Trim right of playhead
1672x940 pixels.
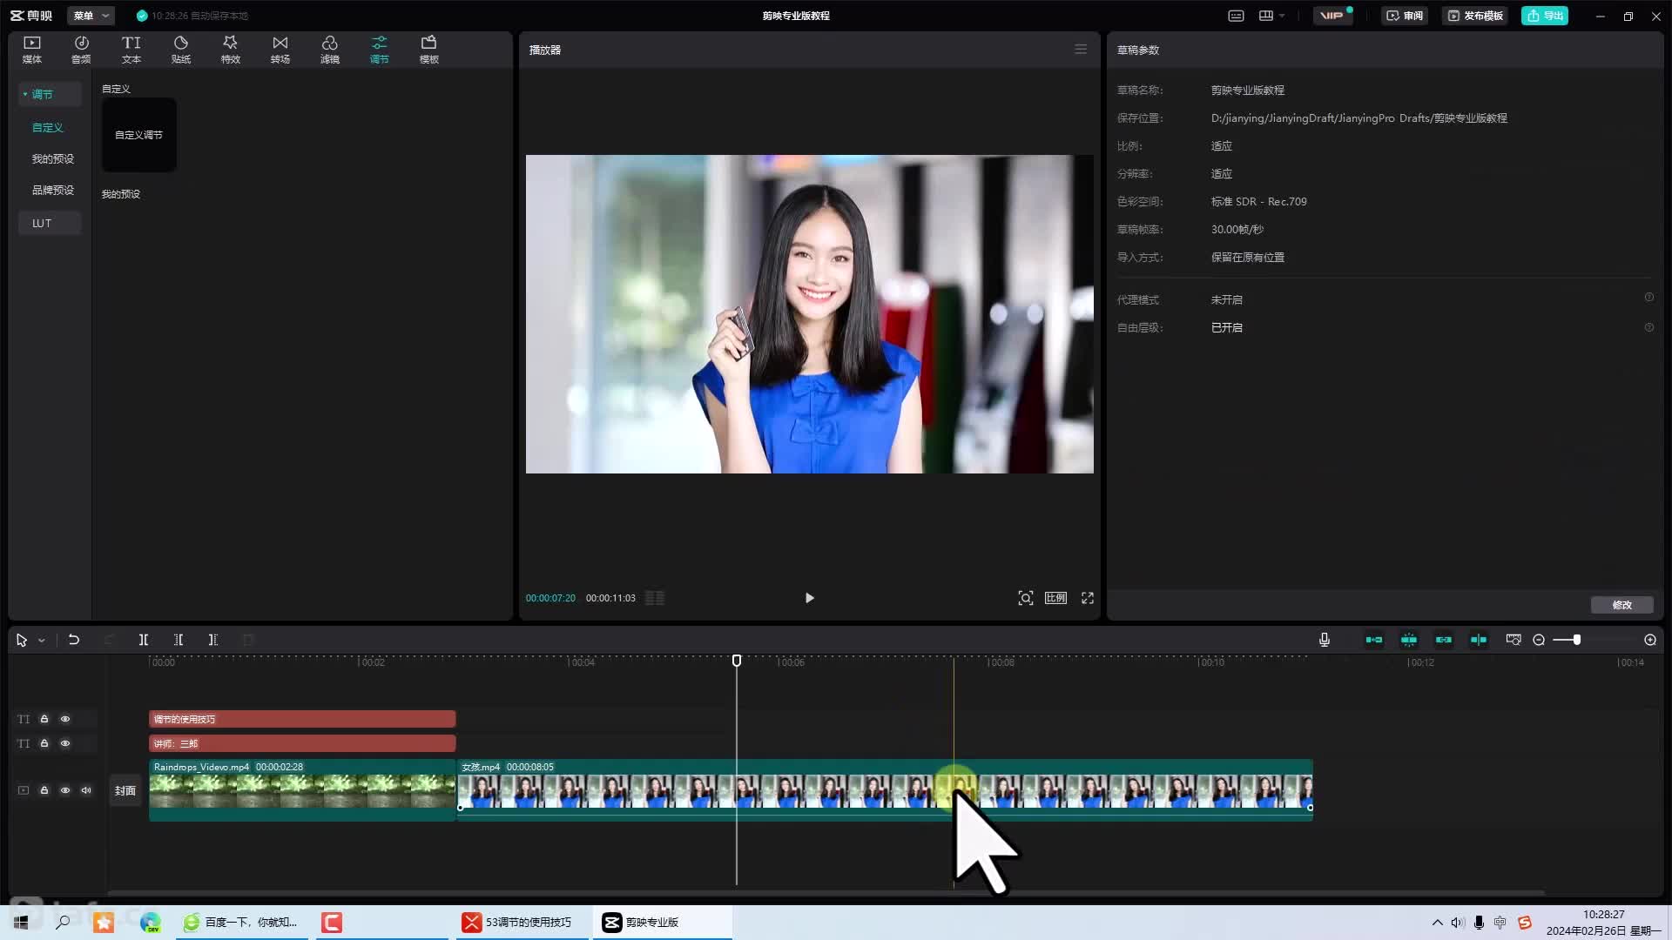coord(213,640)
